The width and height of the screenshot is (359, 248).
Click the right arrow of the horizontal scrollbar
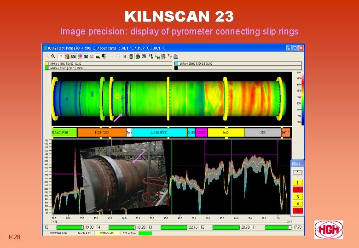click(290, 221)
